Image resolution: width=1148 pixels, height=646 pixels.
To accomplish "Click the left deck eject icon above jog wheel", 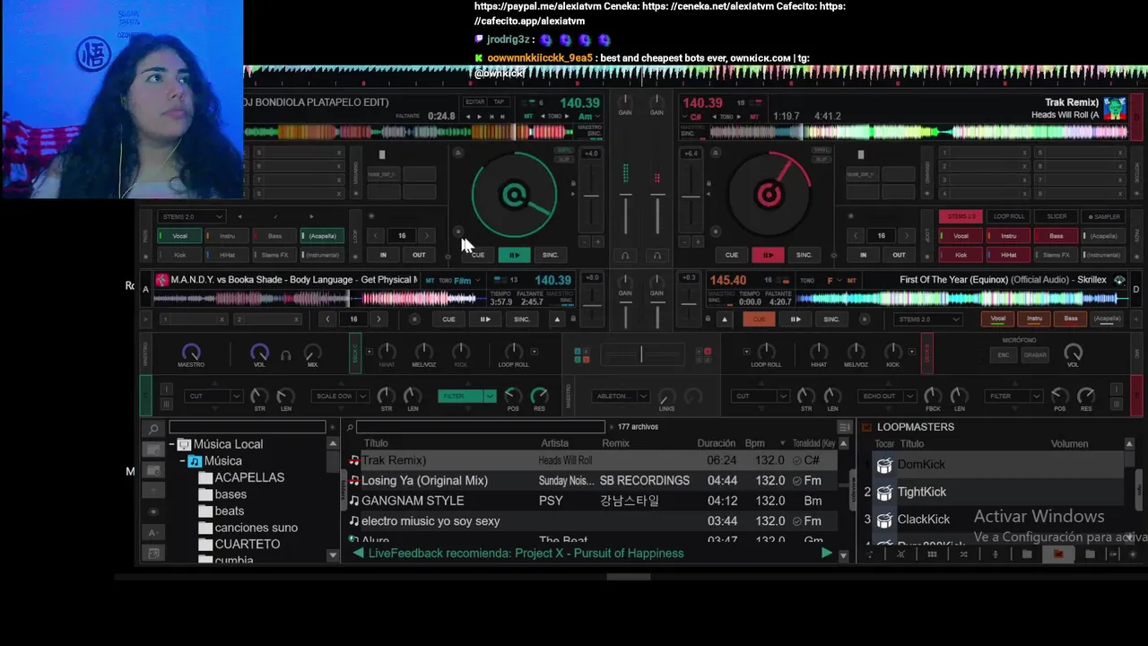I will pyautogui.click(x=458, y=153).
